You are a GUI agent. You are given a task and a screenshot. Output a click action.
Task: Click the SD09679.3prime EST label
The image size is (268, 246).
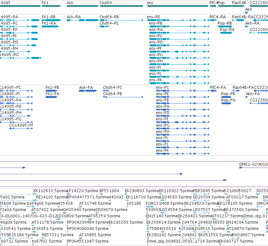pyautogui.click(x=111, y=210)
